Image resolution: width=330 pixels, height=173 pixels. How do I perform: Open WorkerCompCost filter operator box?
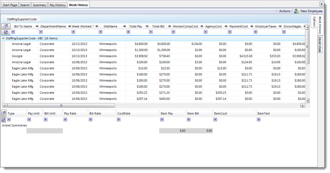click(x=173, y=32)
